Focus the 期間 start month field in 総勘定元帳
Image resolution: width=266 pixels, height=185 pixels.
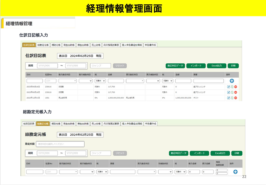click(47, 153)
